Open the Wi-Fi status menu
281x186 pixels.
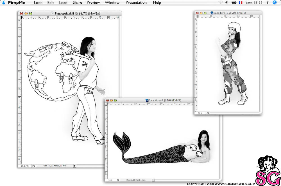coord(221,2)
